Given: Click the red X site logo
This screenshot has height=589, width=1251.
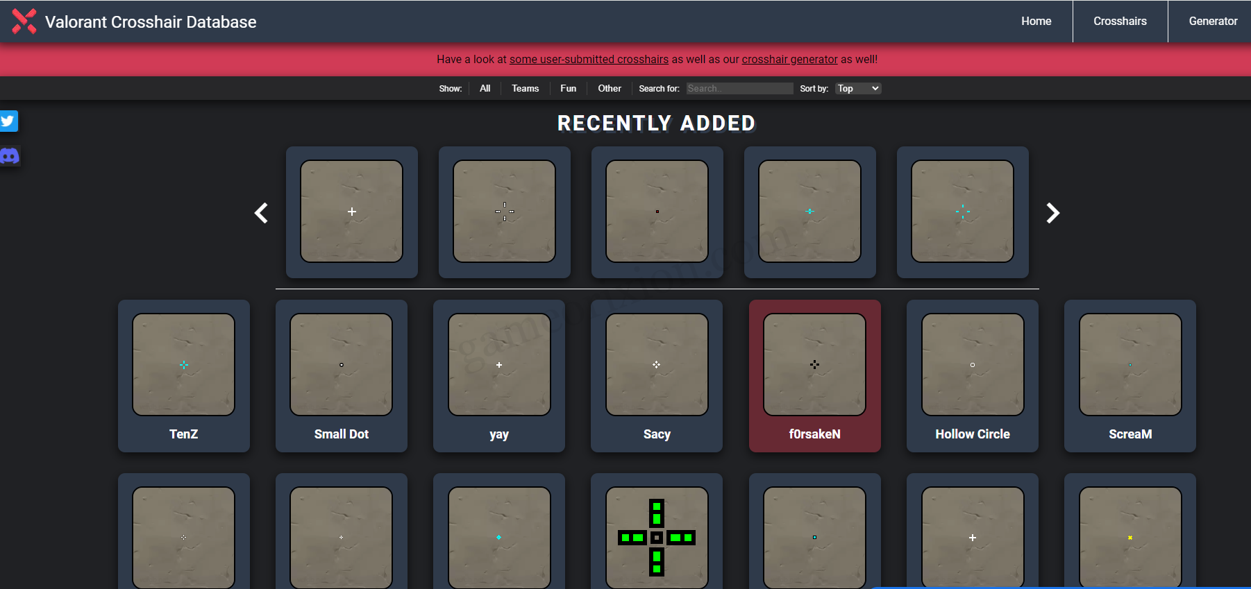Looking at the screenshot, I should [x=24, y=22].
